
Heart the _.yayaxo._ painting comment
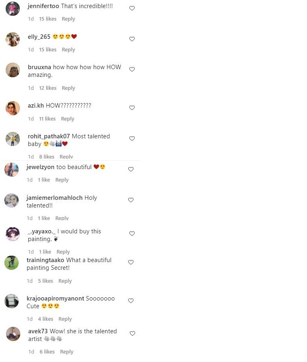click(x=132, y=234)
